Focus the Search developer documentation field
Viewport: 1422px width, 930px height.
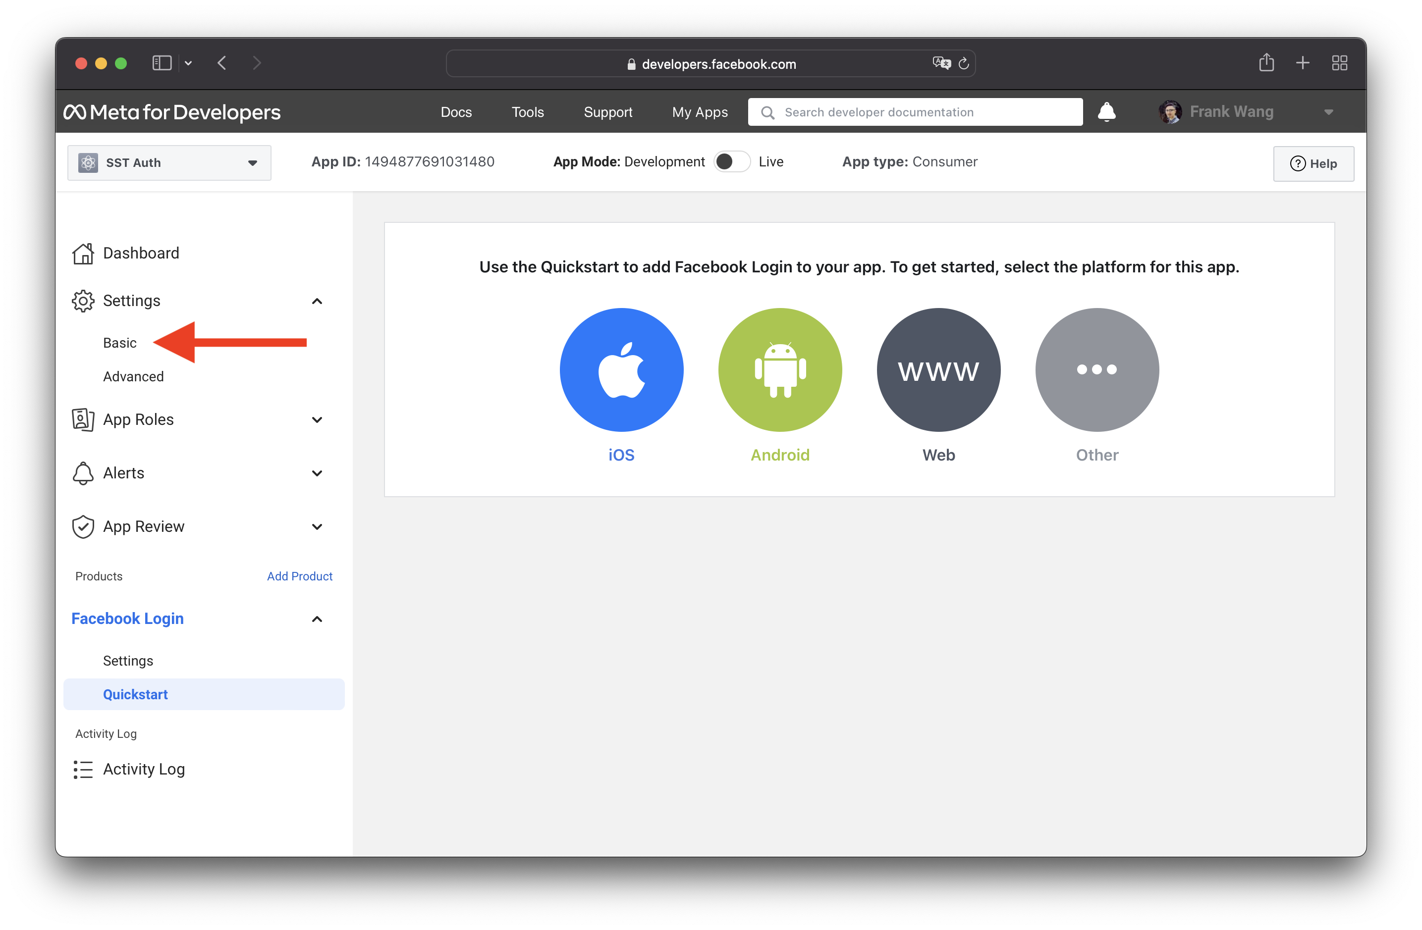click(x=915, y=112)
